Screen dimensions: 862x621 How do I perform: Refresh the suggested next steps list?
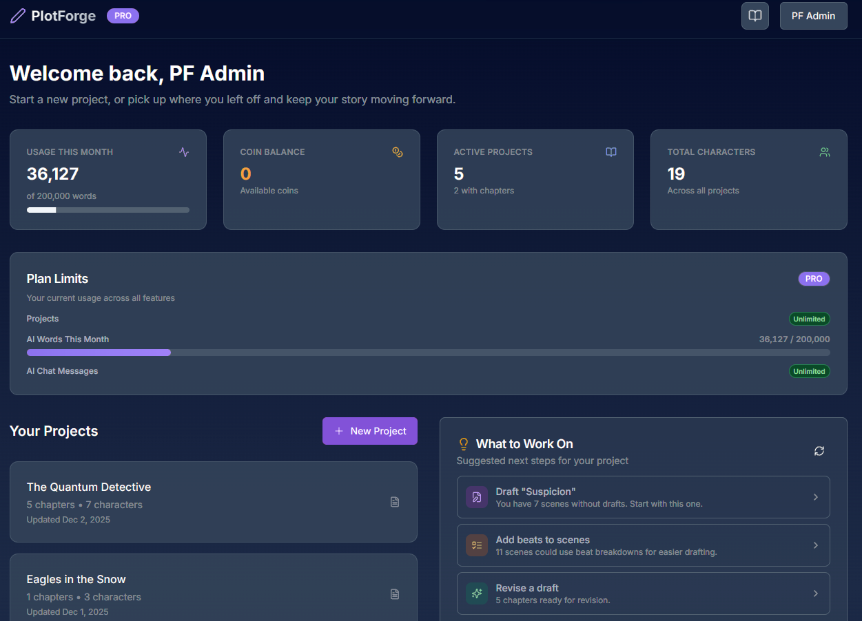(x=819, y=451)
